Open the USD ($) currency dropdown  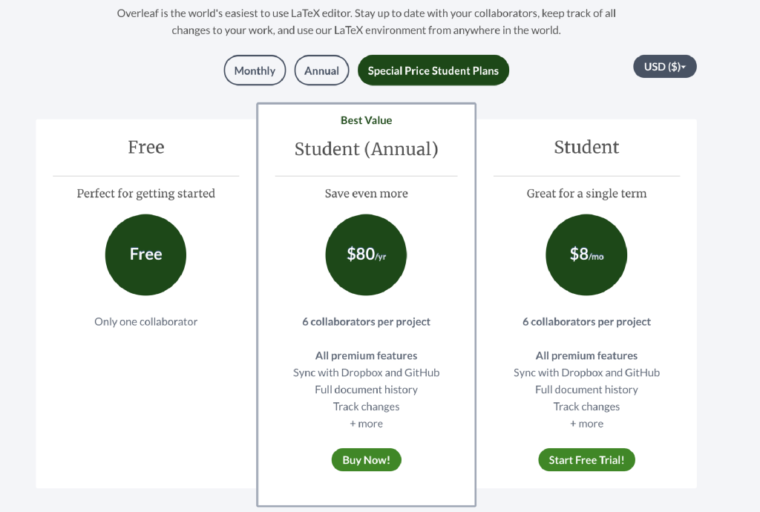coord(664,67)
